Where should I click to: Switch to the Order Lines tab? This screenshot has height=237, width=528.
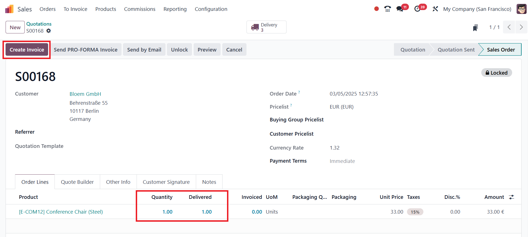(35, 182)
